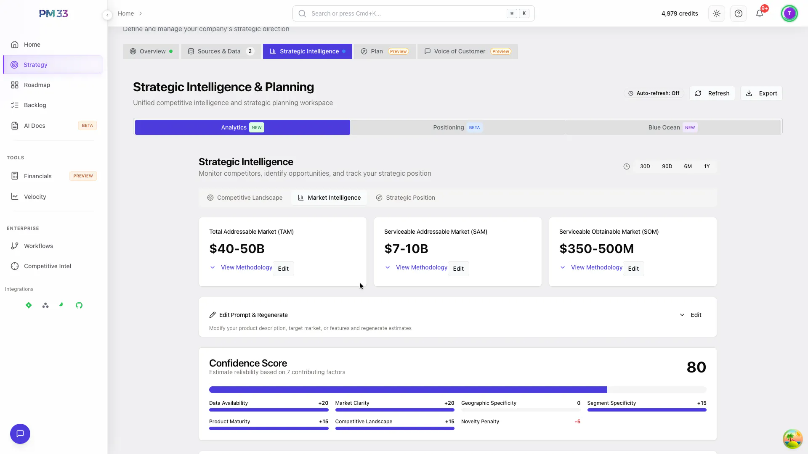Click the Data Availability factor bar
Screen dimensions: 808x454
click(x=269, y=410)
